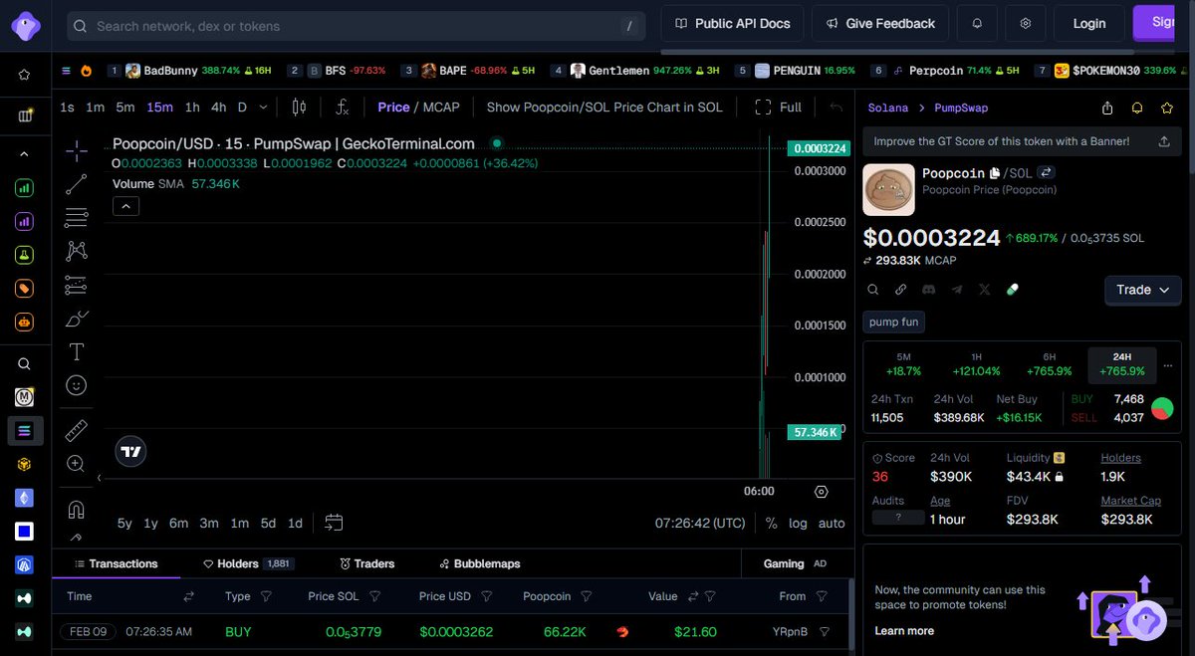Expand more chart timeframe options chevron
The height and width of the screenshot is (656, 1195).
[263, 107]
